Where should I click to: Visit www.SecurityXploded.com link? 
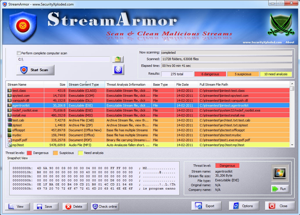pyautogui.click(x=262, y=42)
